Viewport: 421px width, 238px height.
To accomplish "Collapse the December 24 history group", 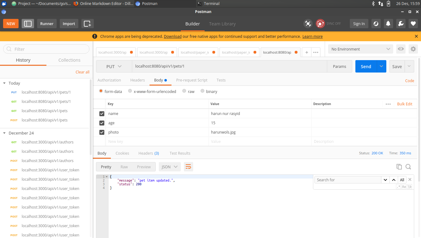I will pos(4,133).
